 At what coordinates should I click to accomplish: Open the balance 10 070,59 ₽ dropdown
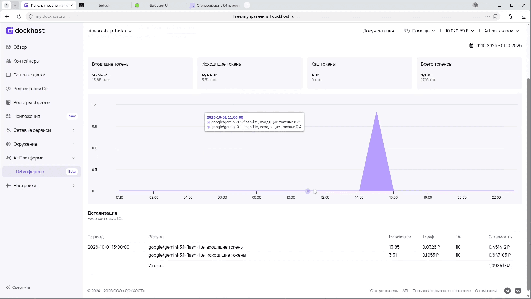point(460,31)
